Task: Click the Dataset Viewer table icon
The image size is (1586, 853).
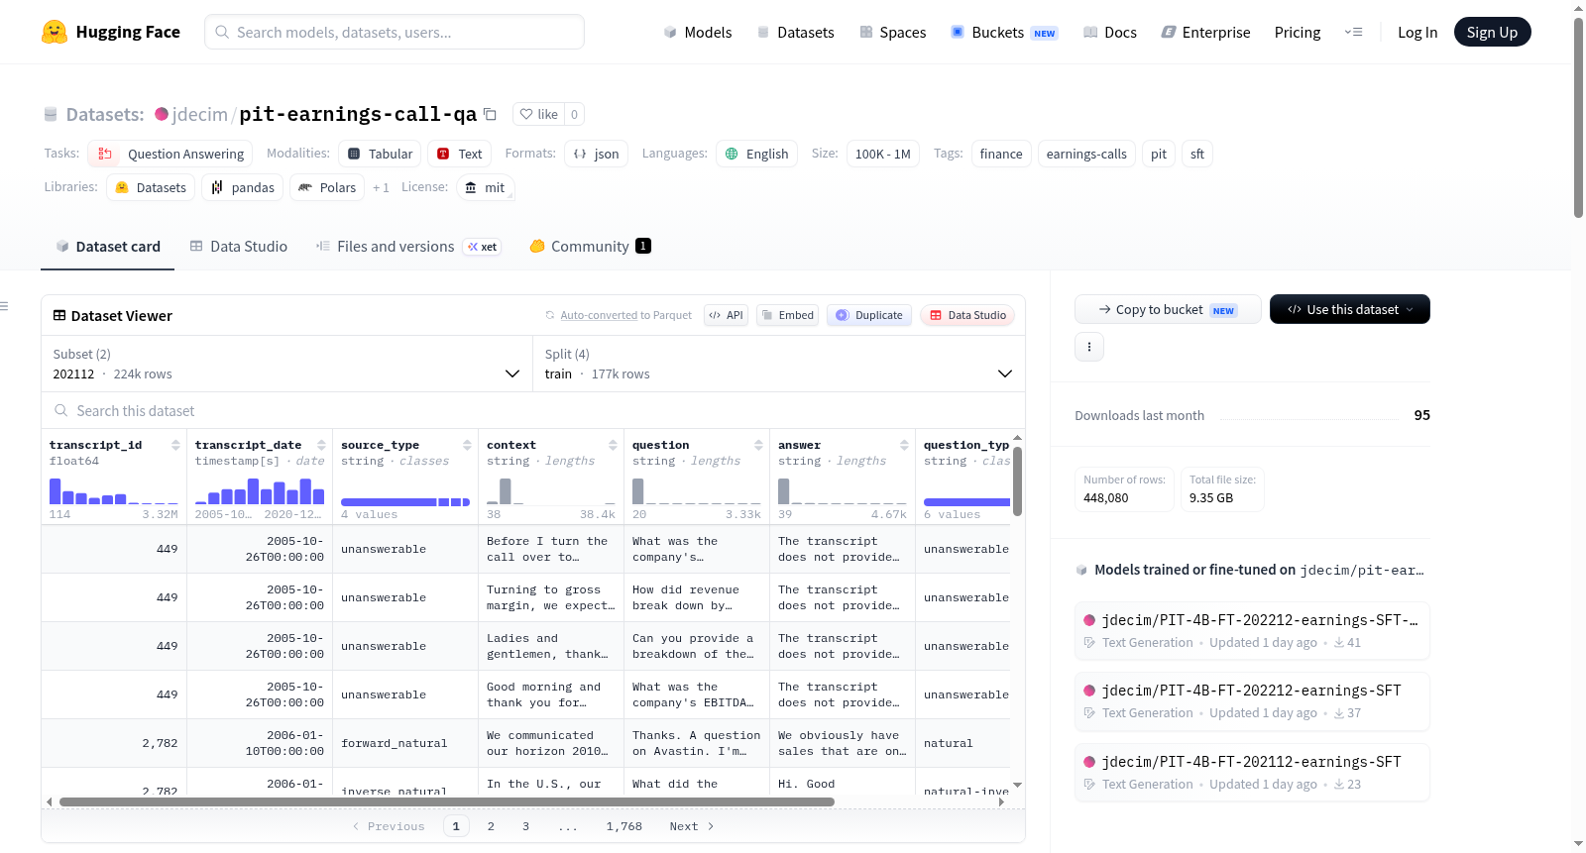Action: [x=59, y=315]
